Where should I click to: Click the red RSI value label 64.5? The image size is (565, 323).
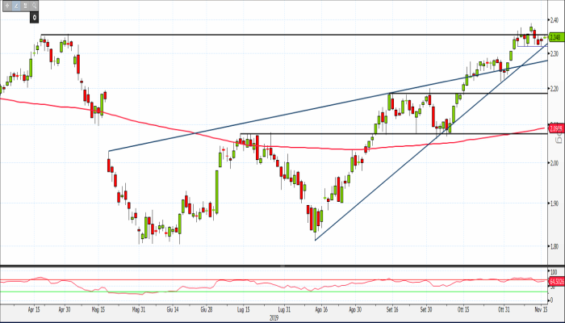(555, 282)
